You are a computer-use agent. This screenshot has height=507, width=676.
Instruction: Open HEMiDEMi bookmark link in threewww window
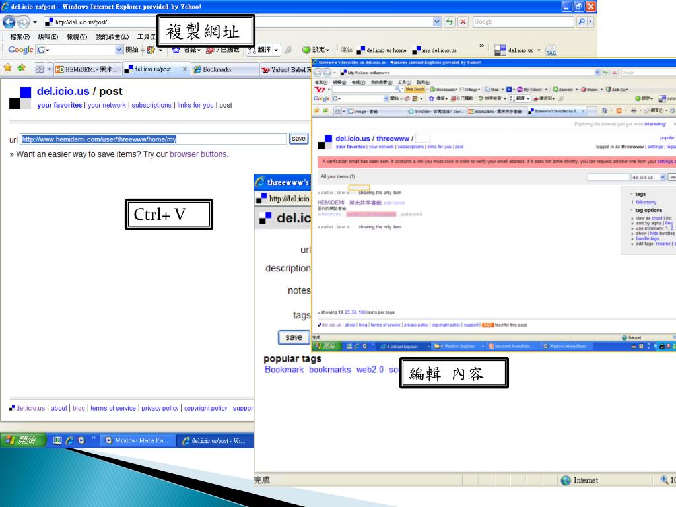350,203
